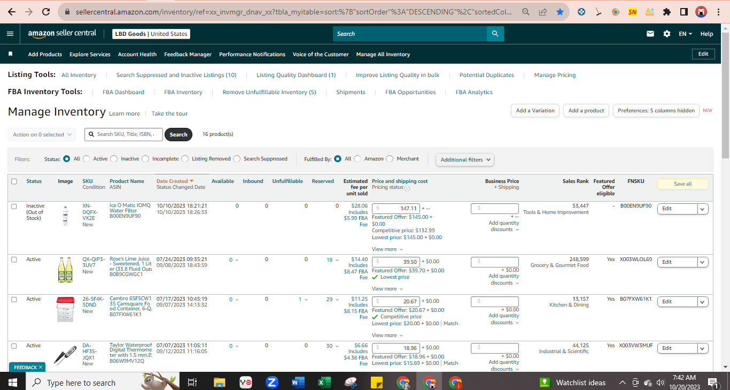The height and width of the screenshot is (390, 730).
Task: Go back using the browser back arrow
Action: [12, 11]
